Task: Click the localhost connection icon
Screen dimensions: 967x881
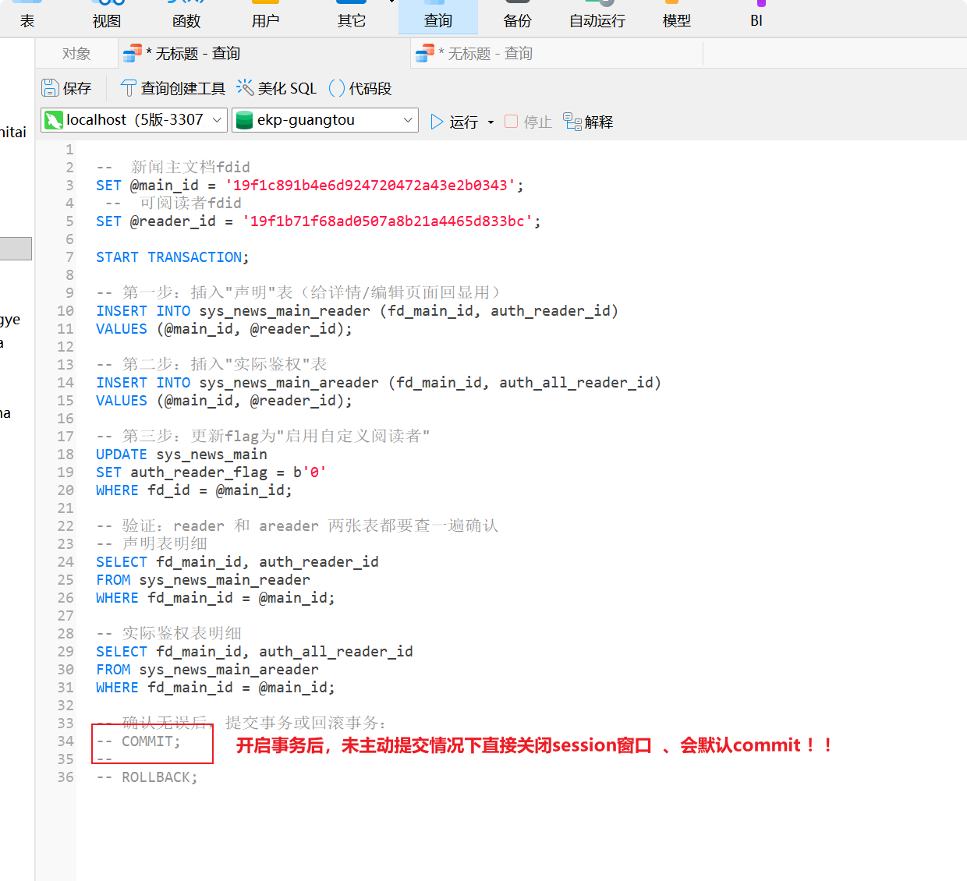Action: [54, 120]
